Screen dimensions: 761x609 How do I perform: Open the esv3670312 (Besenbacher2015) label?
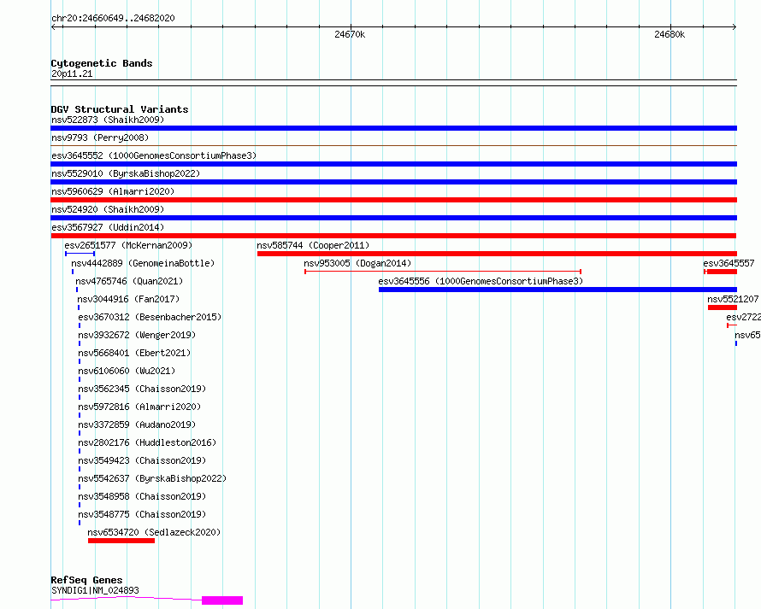(x=150, y=317)
